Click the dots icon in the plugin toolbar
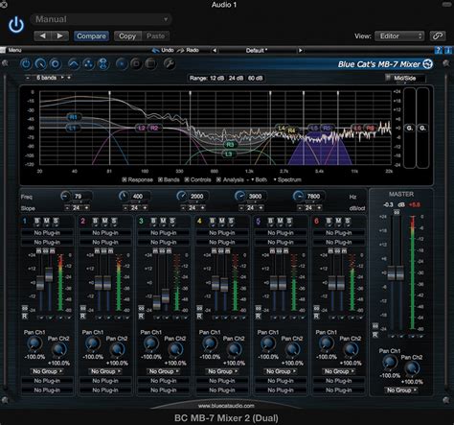 88,64
